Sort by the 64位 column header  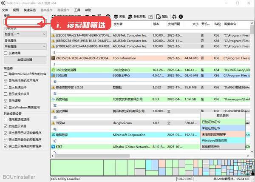218,24
